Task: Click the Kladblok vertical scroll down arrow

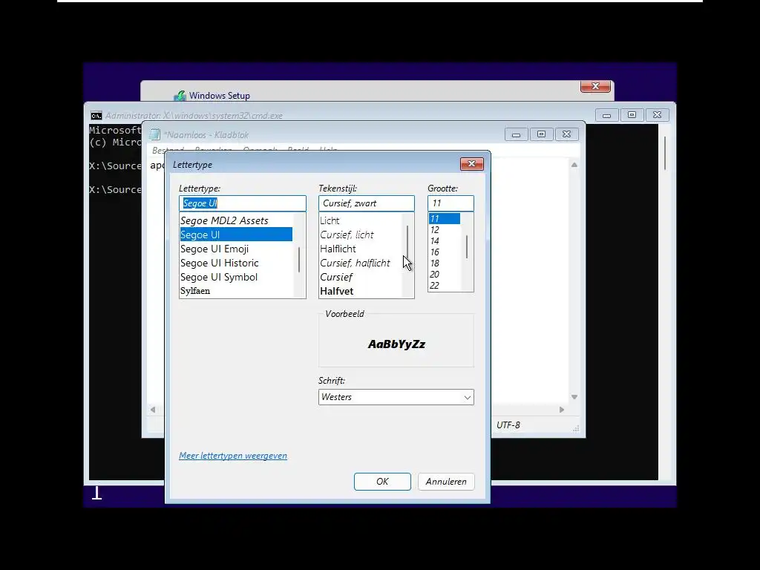Action: pyautogui.click(x=574, y=397)
